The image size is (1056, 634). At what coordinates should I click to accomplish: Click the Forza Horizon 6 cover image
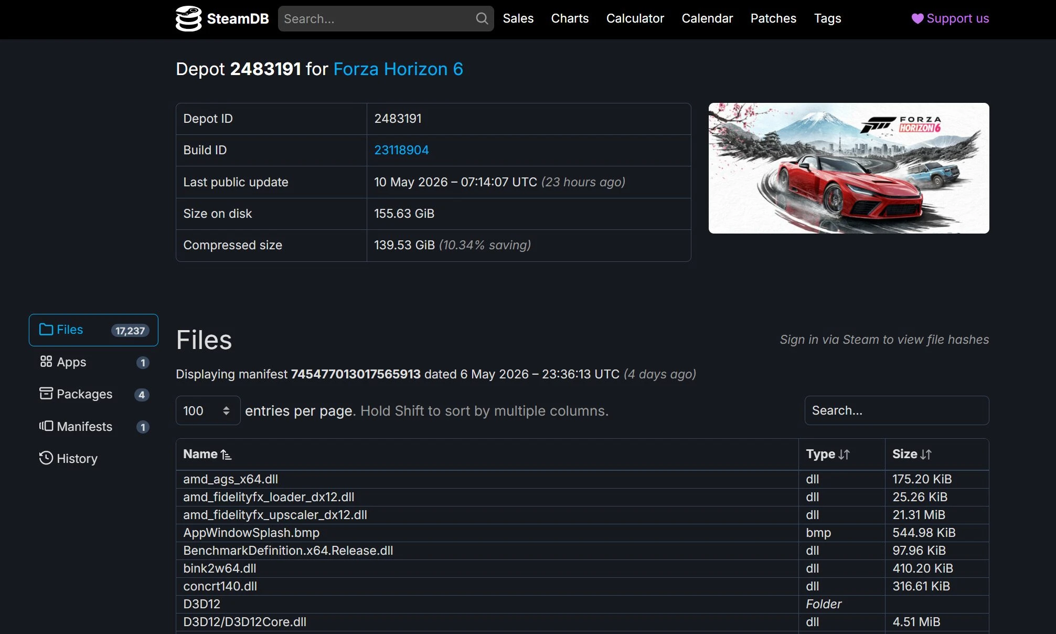pos(849,168)
